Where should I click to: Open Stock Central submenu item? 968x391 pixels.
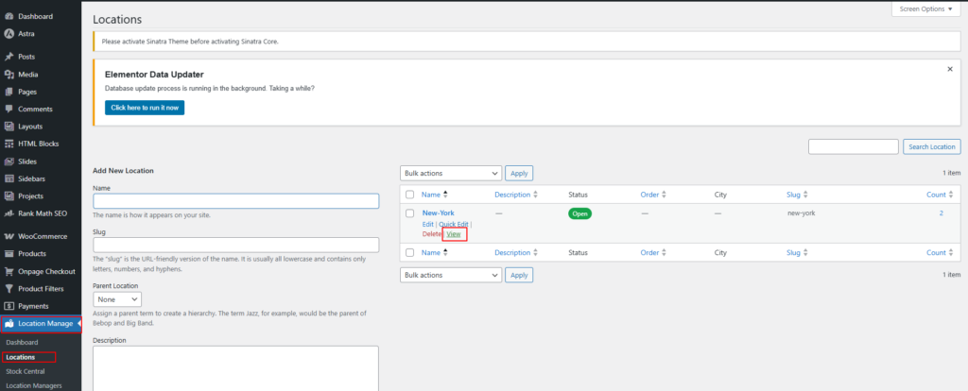[26, 371]
